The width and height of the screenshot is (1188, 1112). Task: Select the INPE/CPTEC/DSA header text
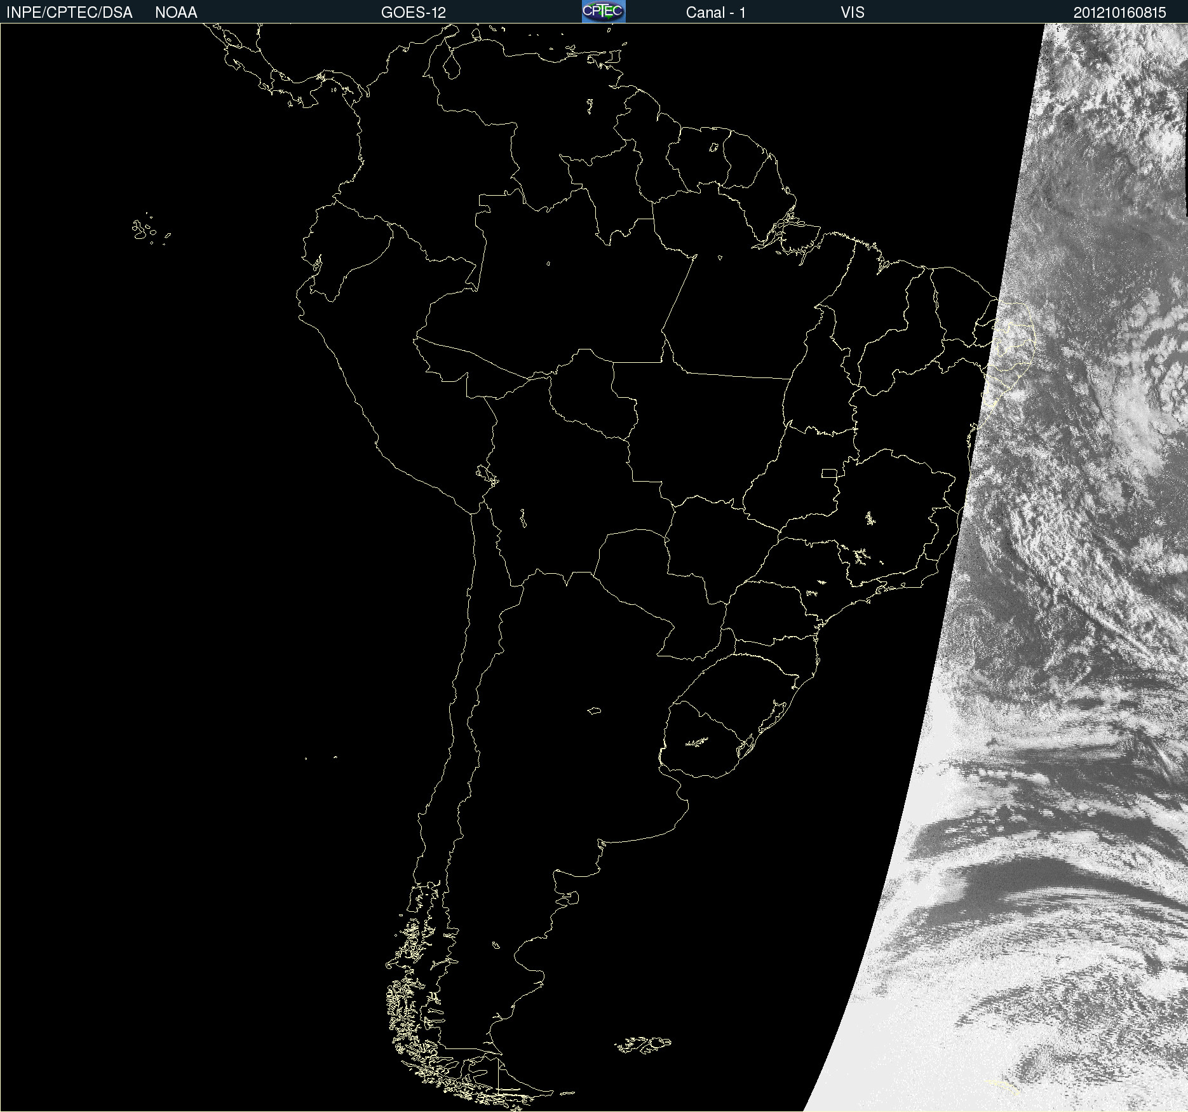[69, 13]
